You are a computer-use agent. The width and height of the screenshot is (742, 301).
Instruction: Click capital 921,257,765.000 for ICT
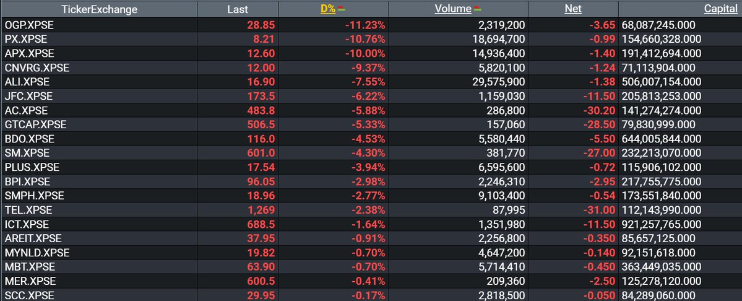coord(662,224)
